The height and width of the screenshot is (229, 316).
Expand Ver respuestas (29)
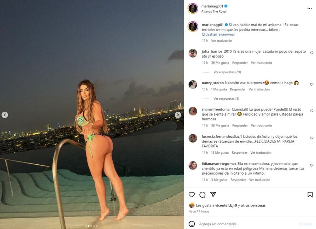(227, 72)
